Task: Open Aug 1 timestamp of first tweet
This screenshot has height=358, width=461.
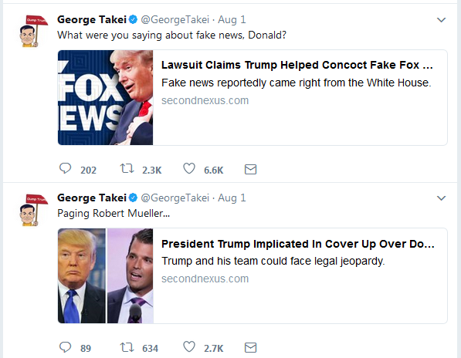Action: tap(232, 20)
